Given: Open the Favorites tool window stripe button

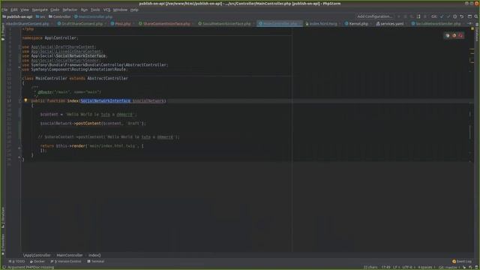Looking at the screenshot, I should pyautogui.click(x=3, y=244).
